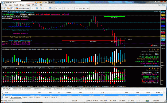
Task: Click the chart tabs scroll right arrow
Action: 164,89
